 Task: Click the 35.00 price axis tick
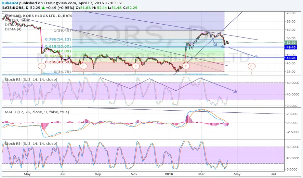tap(291, 72)
